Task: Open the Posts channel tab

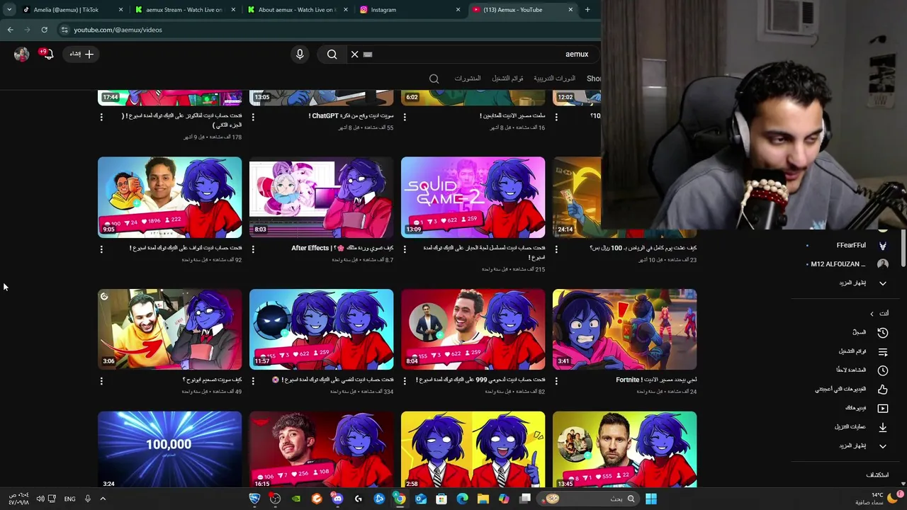Action: pos(467,79)
